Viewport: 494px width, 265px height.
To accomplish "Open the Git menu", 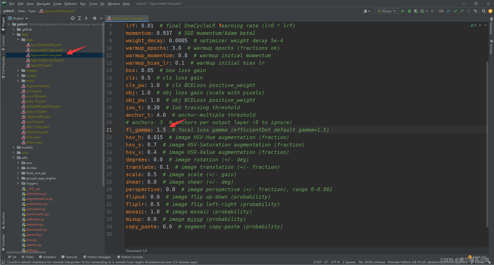I will [x=102, y=4].
